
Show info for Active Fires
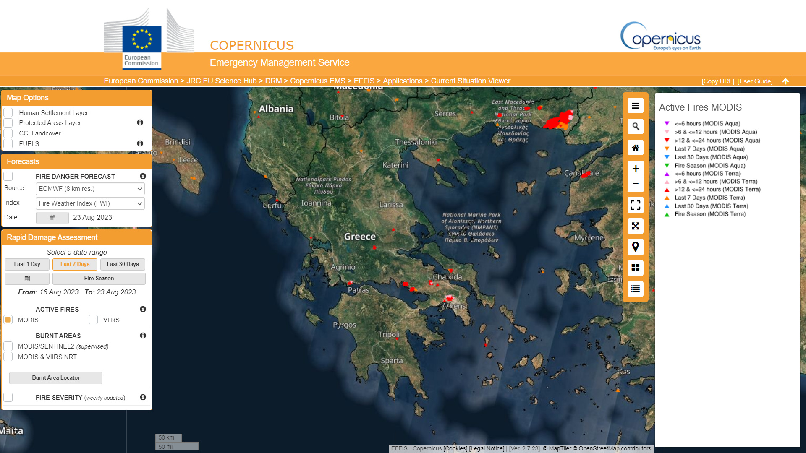(143, 309)
